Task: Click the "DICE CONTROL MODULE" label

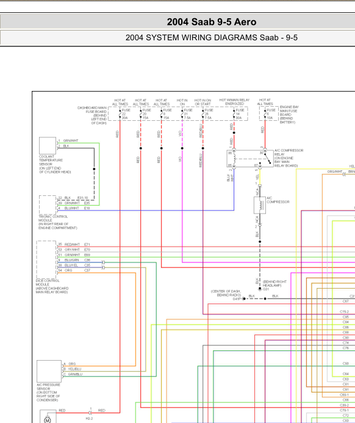Action: tap(48, 283)
